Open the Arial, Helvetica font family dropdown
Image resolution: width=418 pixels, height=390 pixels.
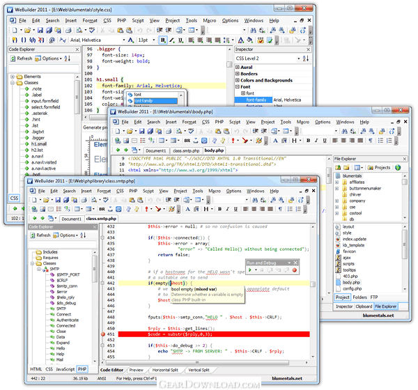pyautogui.click(x=124, y=40)
